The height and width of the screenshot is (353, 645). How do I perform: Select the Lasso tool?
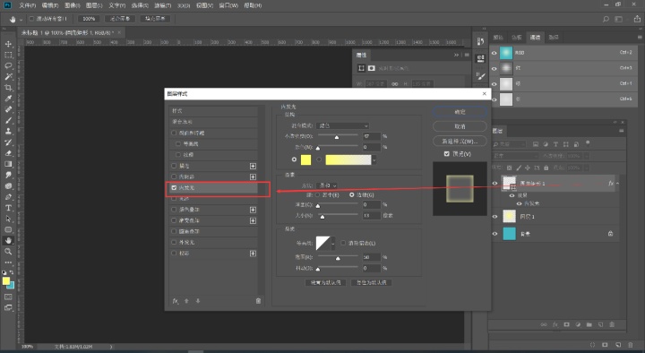8,65
